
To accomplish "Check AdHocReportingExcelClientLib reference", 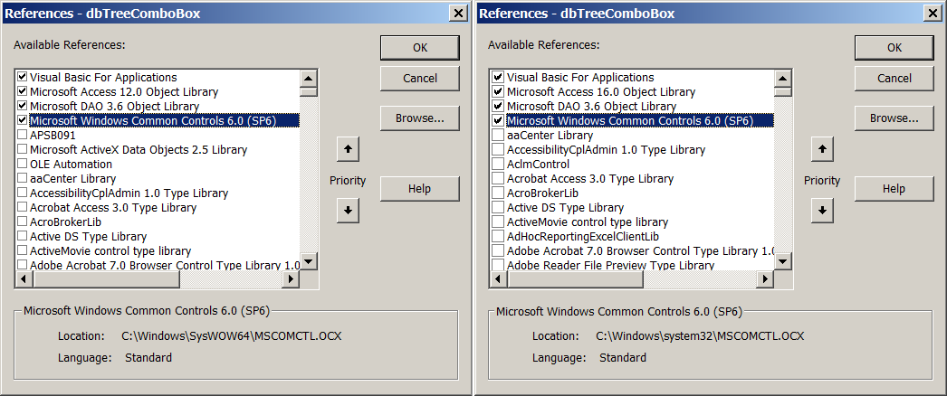I will click(498, 236).
